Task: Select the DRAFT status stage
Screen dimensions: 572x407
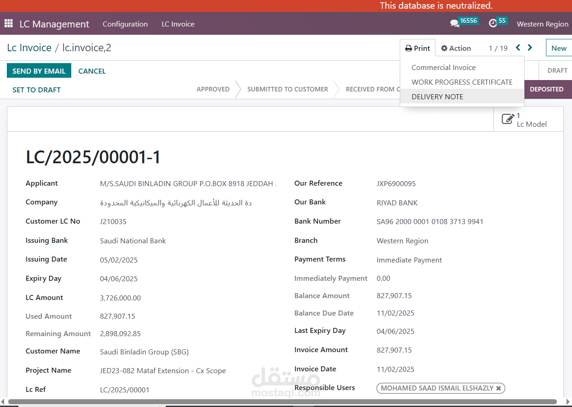Action: coord(557,70)
